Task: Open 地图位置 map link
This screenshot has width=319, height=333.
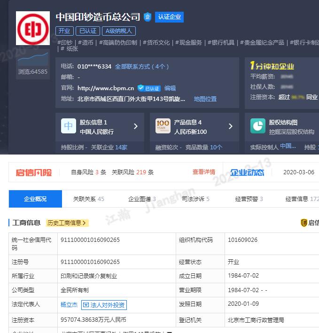Action: pos(205,99)
